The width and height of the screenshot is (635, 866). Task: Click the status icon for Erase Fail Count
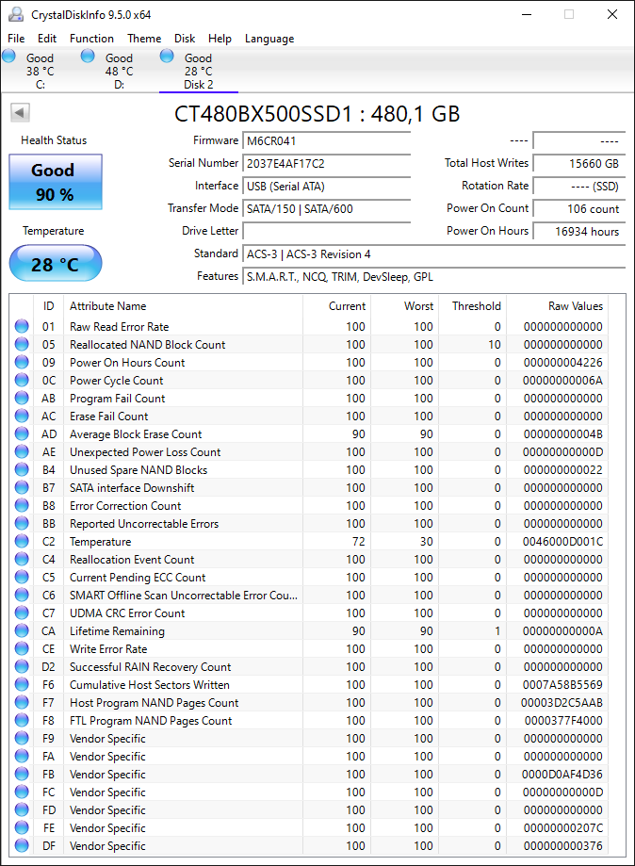coord(22,416)
